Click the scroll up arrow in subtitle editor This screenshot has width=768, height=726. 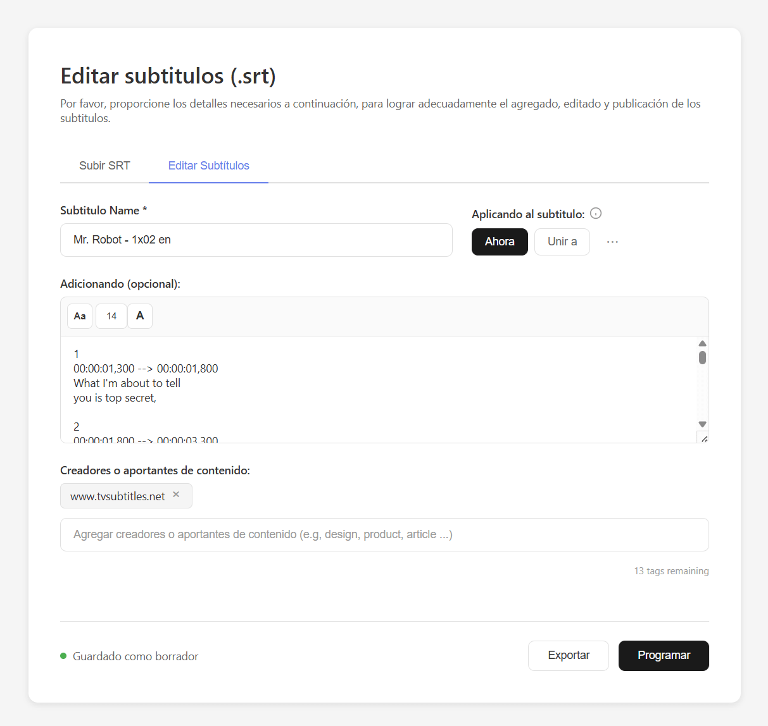point(702,343)
